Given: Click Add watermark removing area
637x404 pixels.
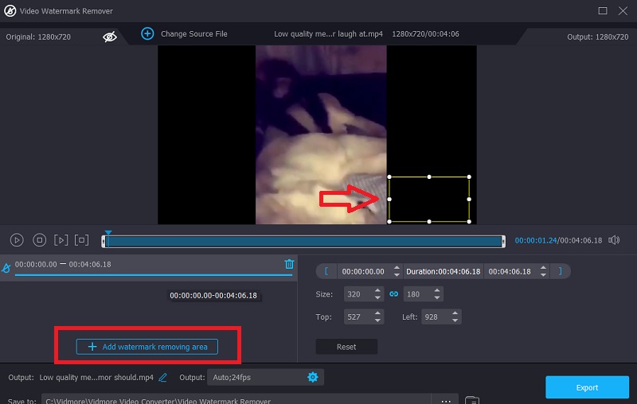Looking at the screenshot, I should click(x=147, y=347).
